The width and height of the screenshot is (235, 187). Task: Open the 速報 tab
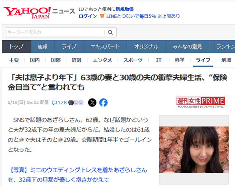pyautogui.click(x=42, y=47)
